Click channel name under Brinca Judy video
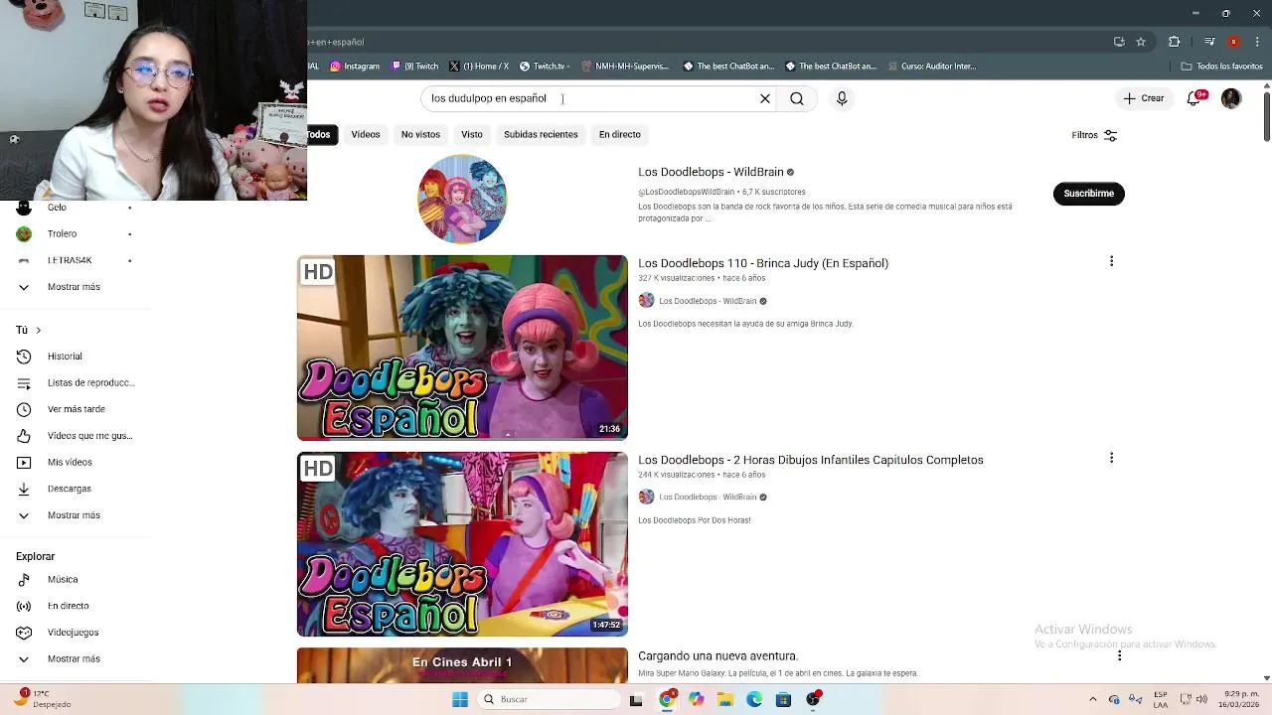Image resolution: width=1272 pixels, height=715 pixels. [x=708, y=301]
